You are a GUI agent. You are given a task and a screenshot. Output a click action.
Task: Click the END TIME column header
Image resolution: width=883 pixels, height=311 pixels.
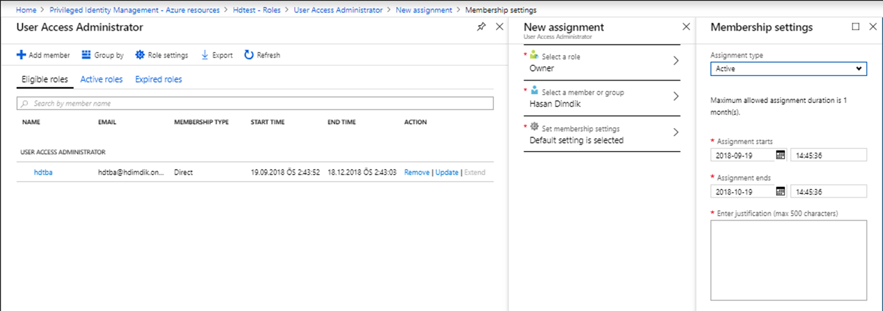click(342, 122)
